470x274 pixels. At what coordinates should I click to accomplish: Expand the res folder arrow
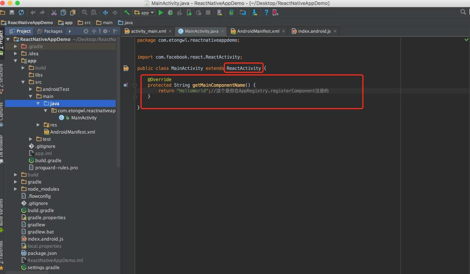(38, 125)
